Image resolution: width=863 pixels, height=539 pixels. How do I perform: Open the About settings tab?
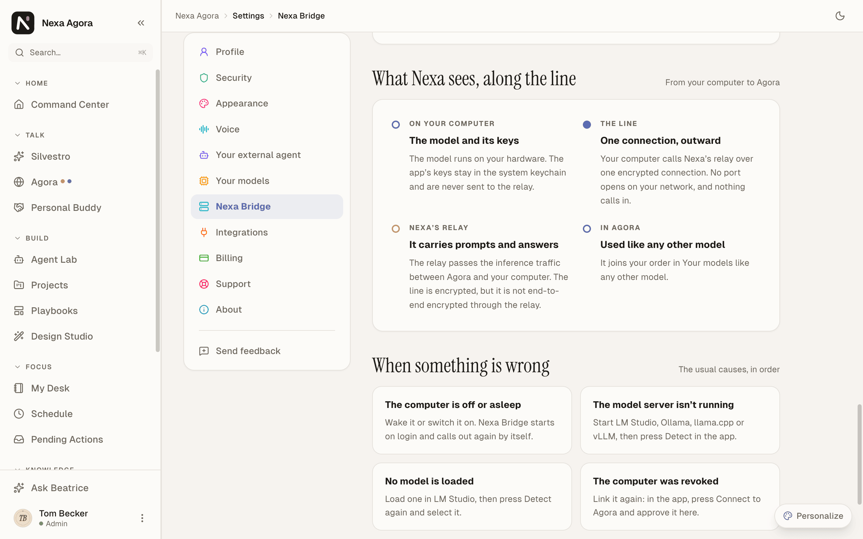pyautogui.click(x=267, y=310)
